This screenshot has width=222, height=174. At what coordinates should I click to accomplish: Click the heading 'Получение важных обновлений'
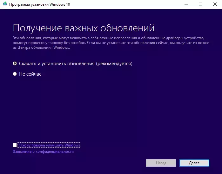tap(84, 28)
